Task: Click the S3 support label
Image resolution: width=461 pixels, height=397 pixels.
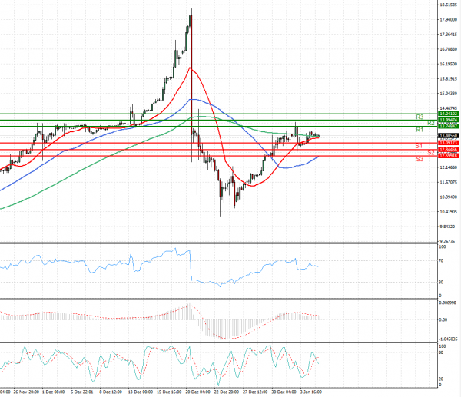Action: 420,159
